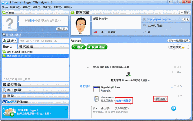The width and height of the screenshot is (193, 121).
Task: Open the 對話 menu
Action: coord(26,7)
